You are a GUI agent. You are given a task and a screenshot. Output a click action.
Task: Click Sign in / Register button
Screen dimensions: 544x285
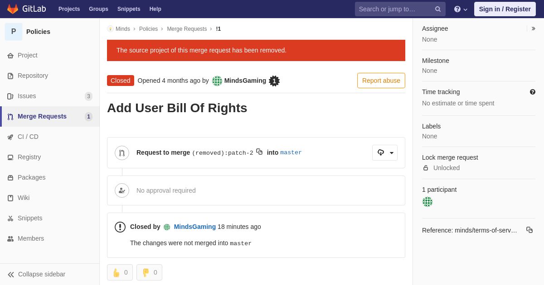[505, 9]
